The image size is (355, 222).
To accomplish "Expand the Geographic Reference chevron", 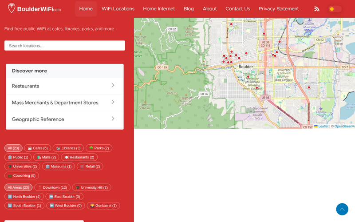I will tap(113, 119).
